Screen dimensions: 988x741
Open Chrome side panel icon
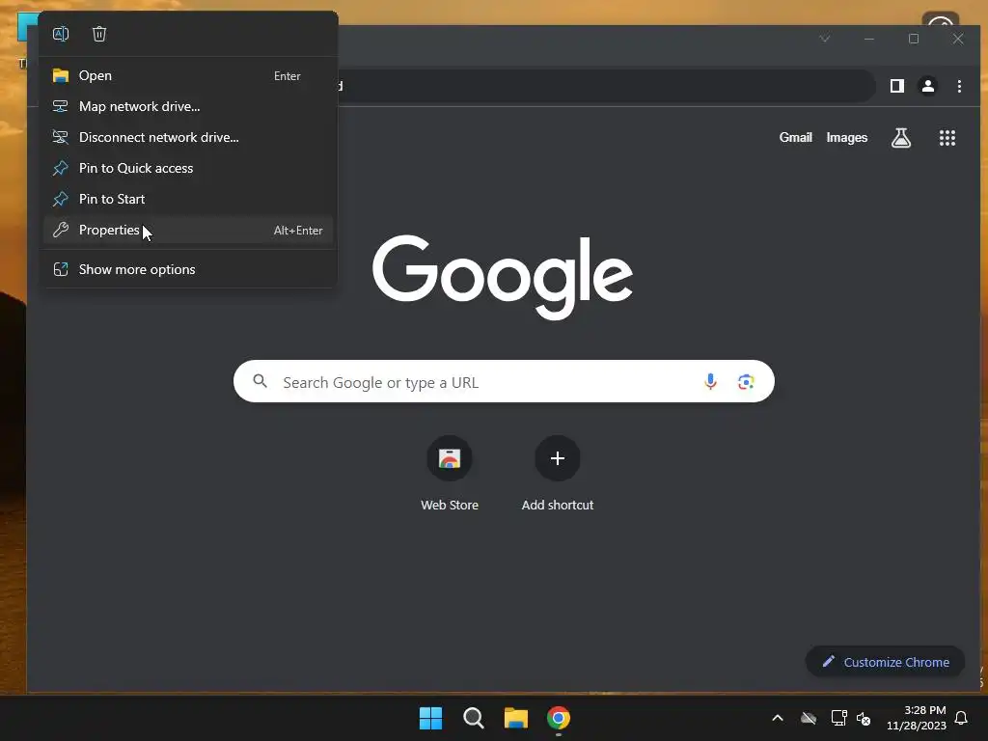(896, 86)
